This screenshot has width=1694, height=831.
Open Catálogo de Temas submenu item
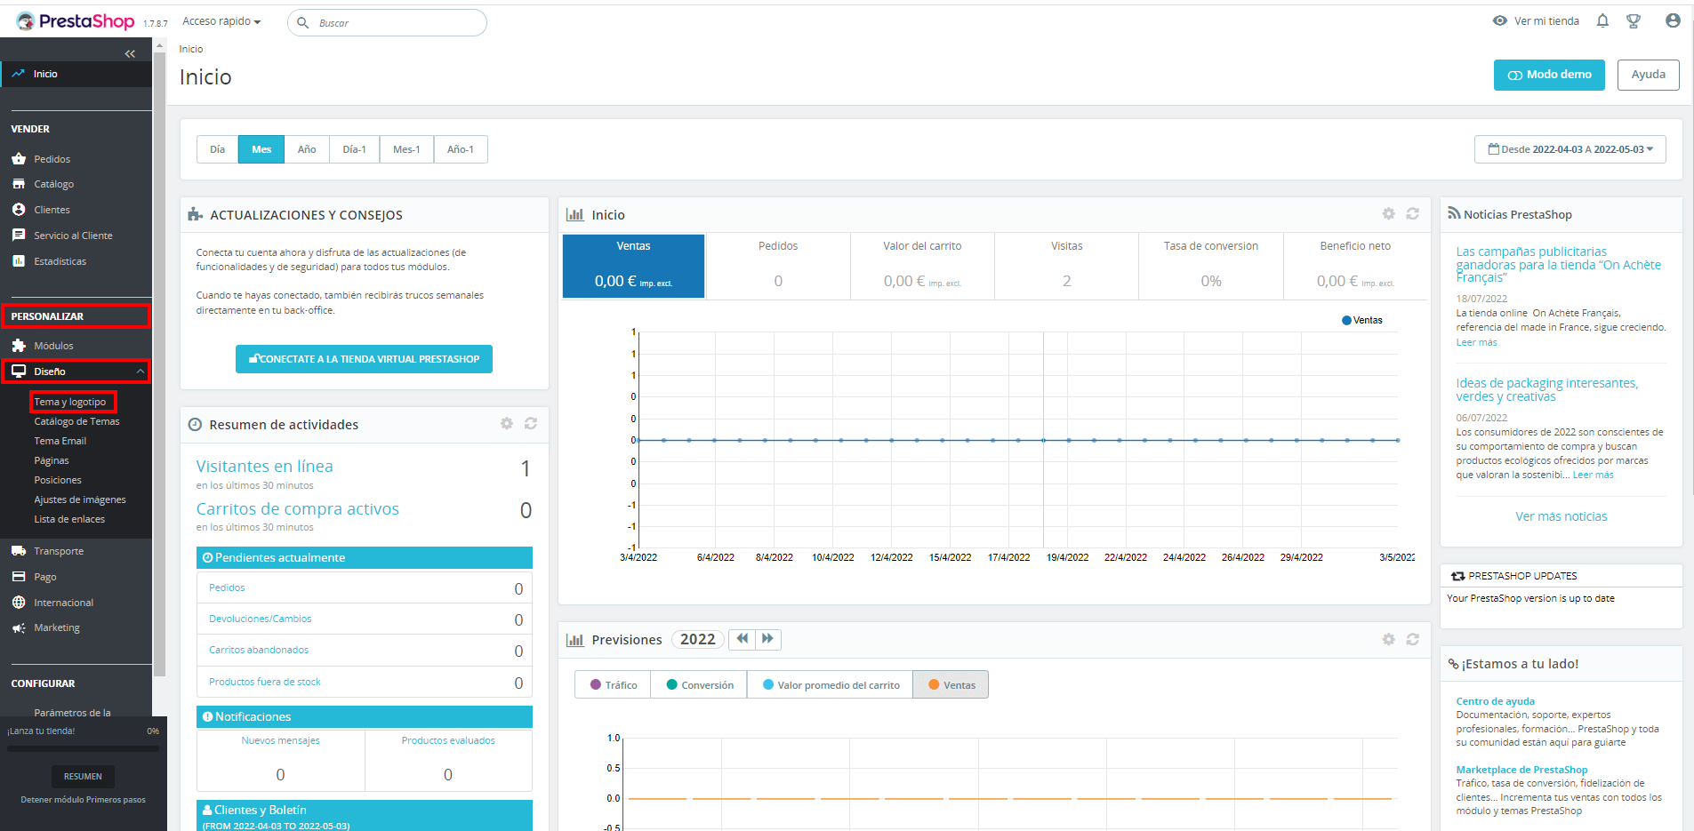(x=76, y=421)
